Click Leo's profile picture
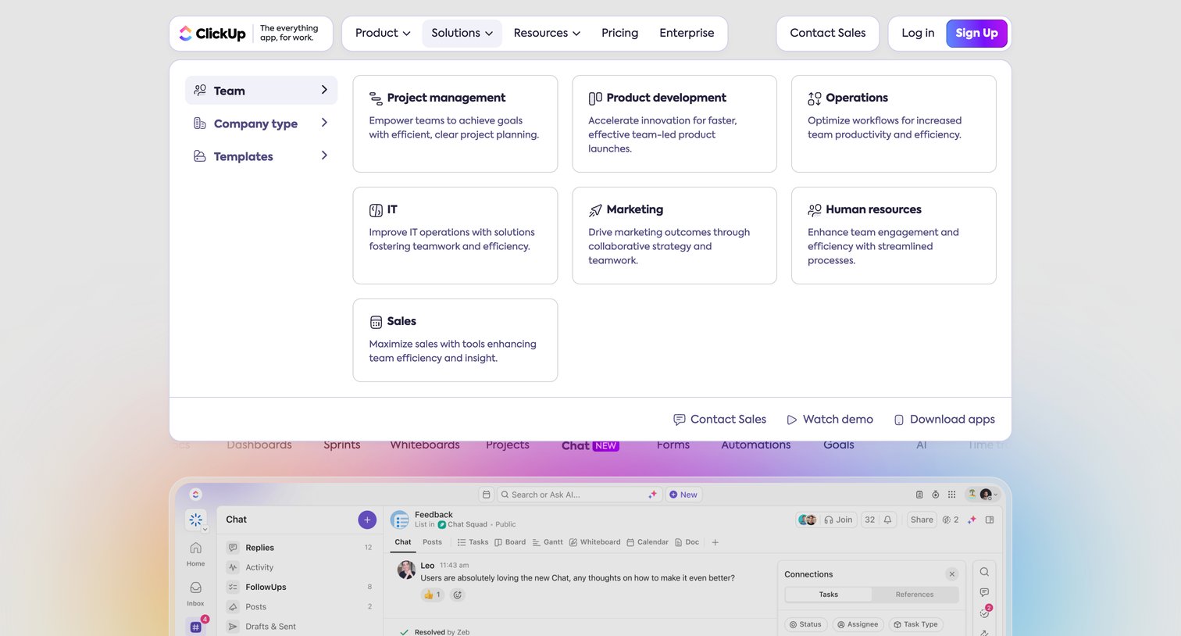The width and height of the screenshot is (1181, 636). [406, 570]
